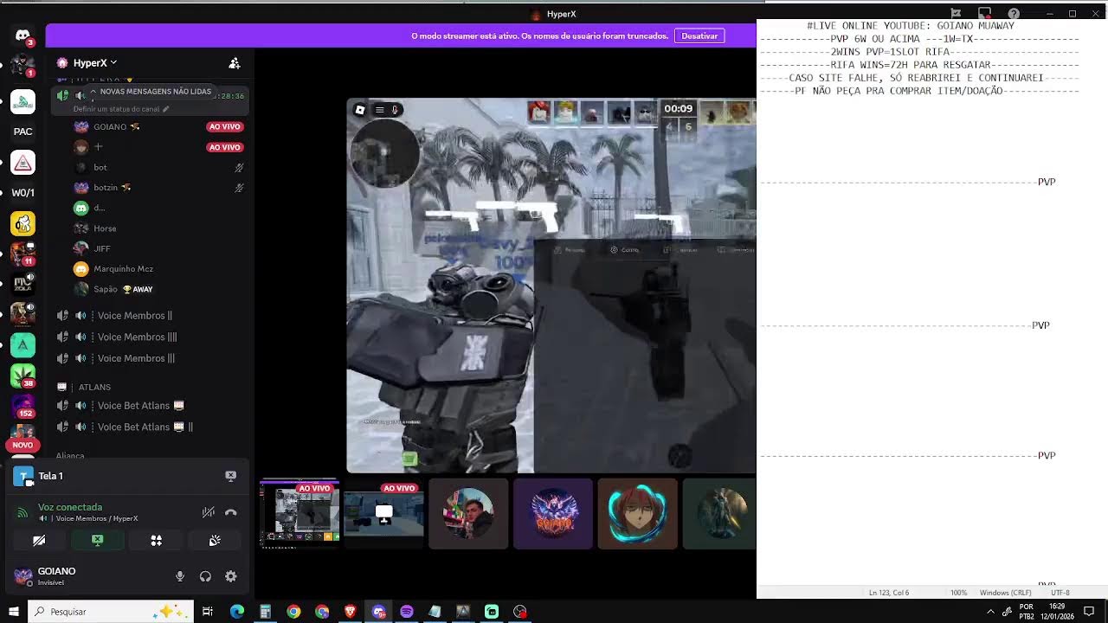Open Spotify from taskbar
This screenshot has width=1108, height=623.
pos(407,612)
